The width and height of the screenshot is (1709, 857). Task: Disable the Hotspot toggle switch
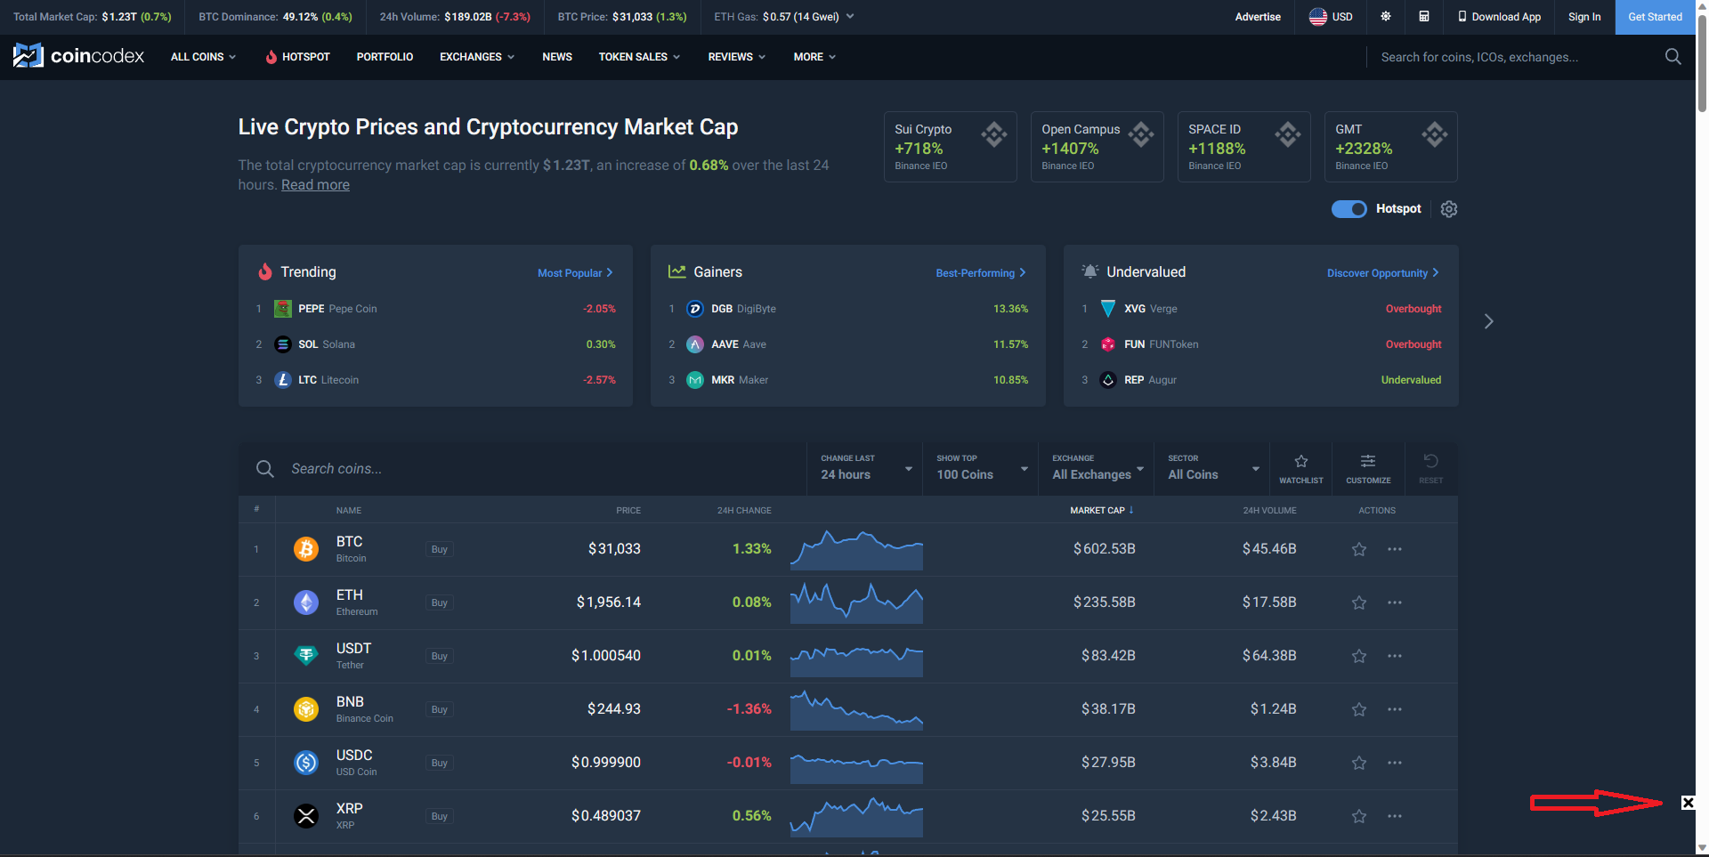tap(1349, 208)
